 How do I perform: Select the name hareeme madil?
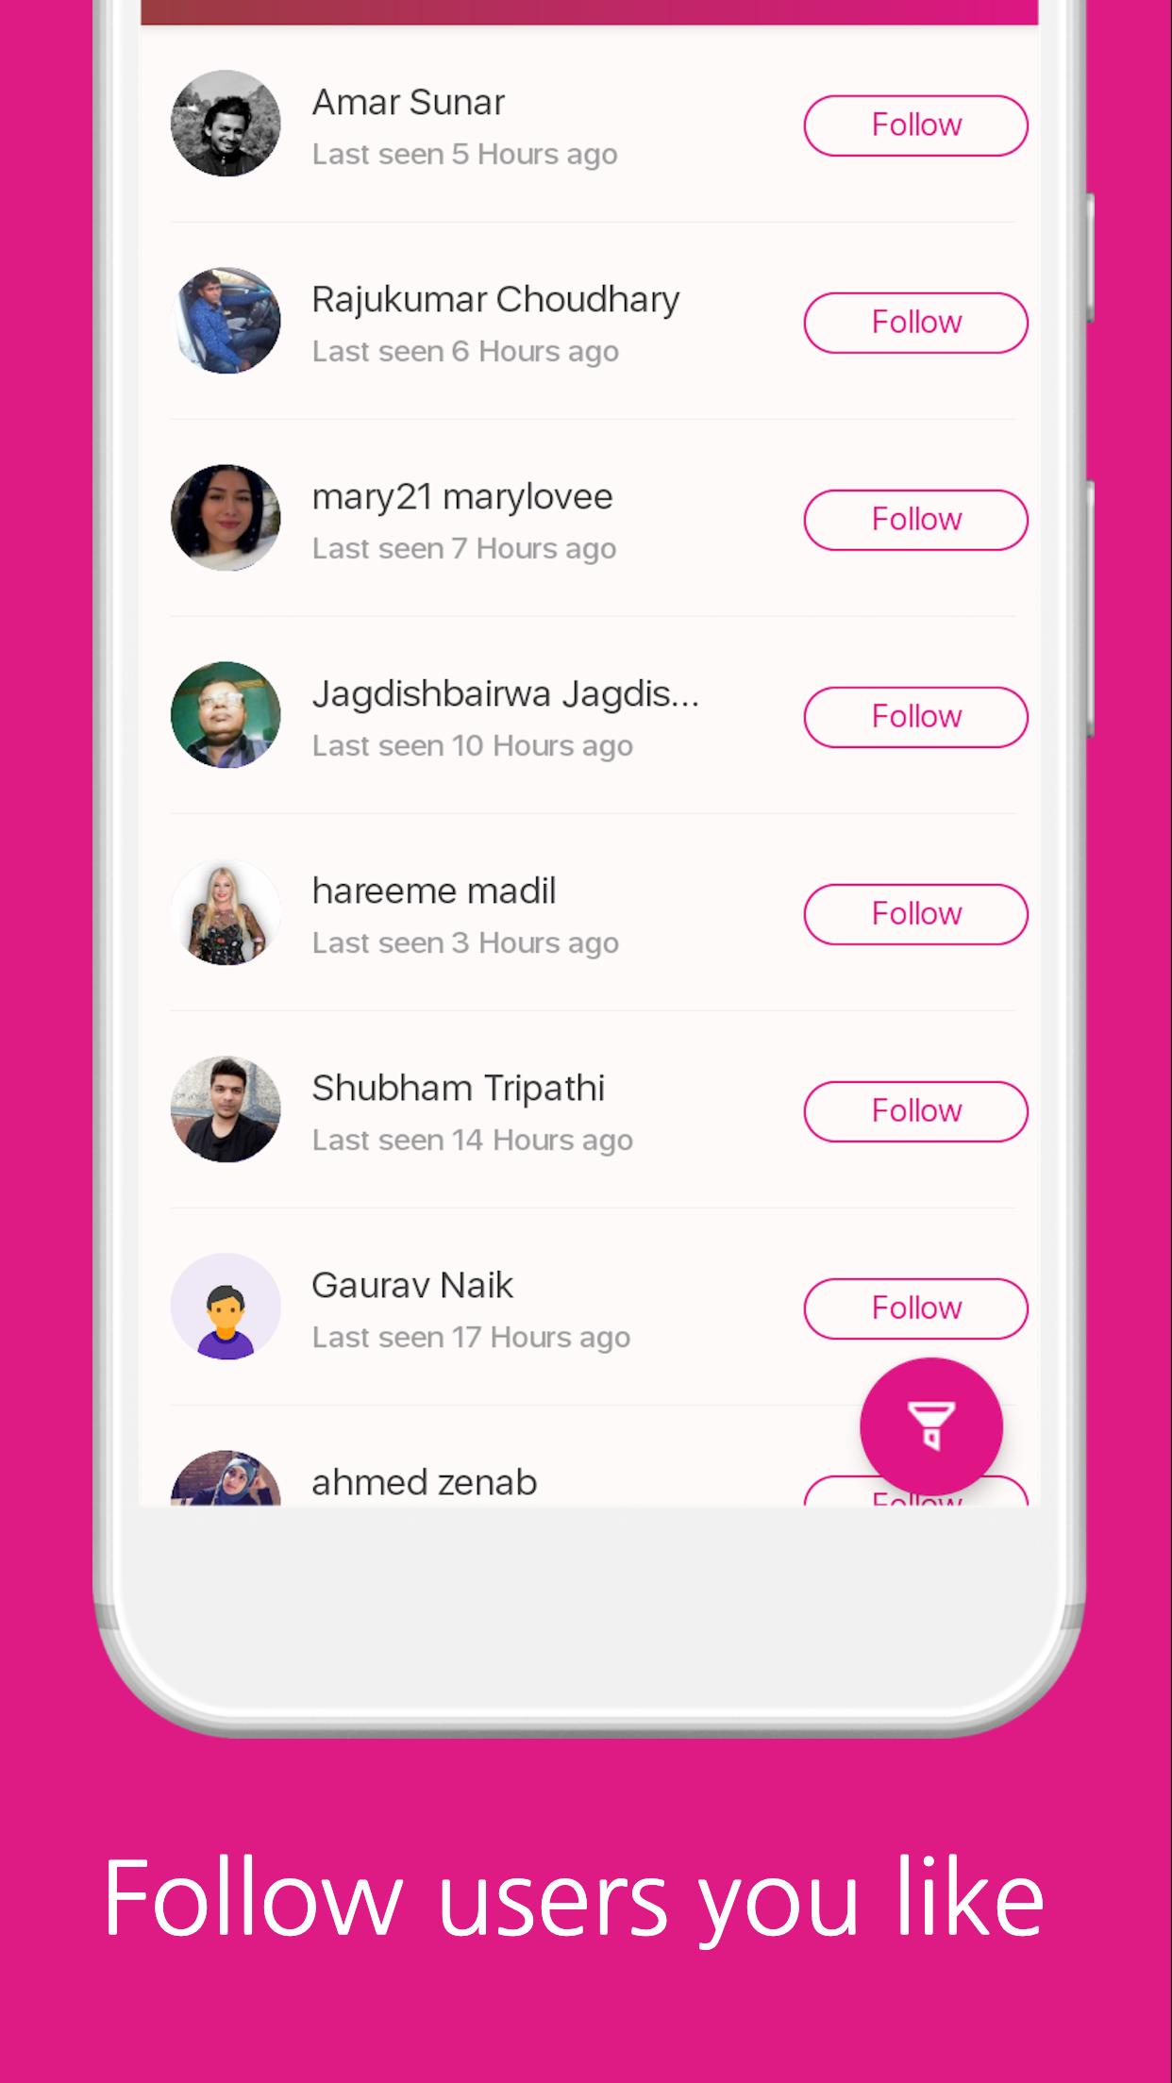434,892
